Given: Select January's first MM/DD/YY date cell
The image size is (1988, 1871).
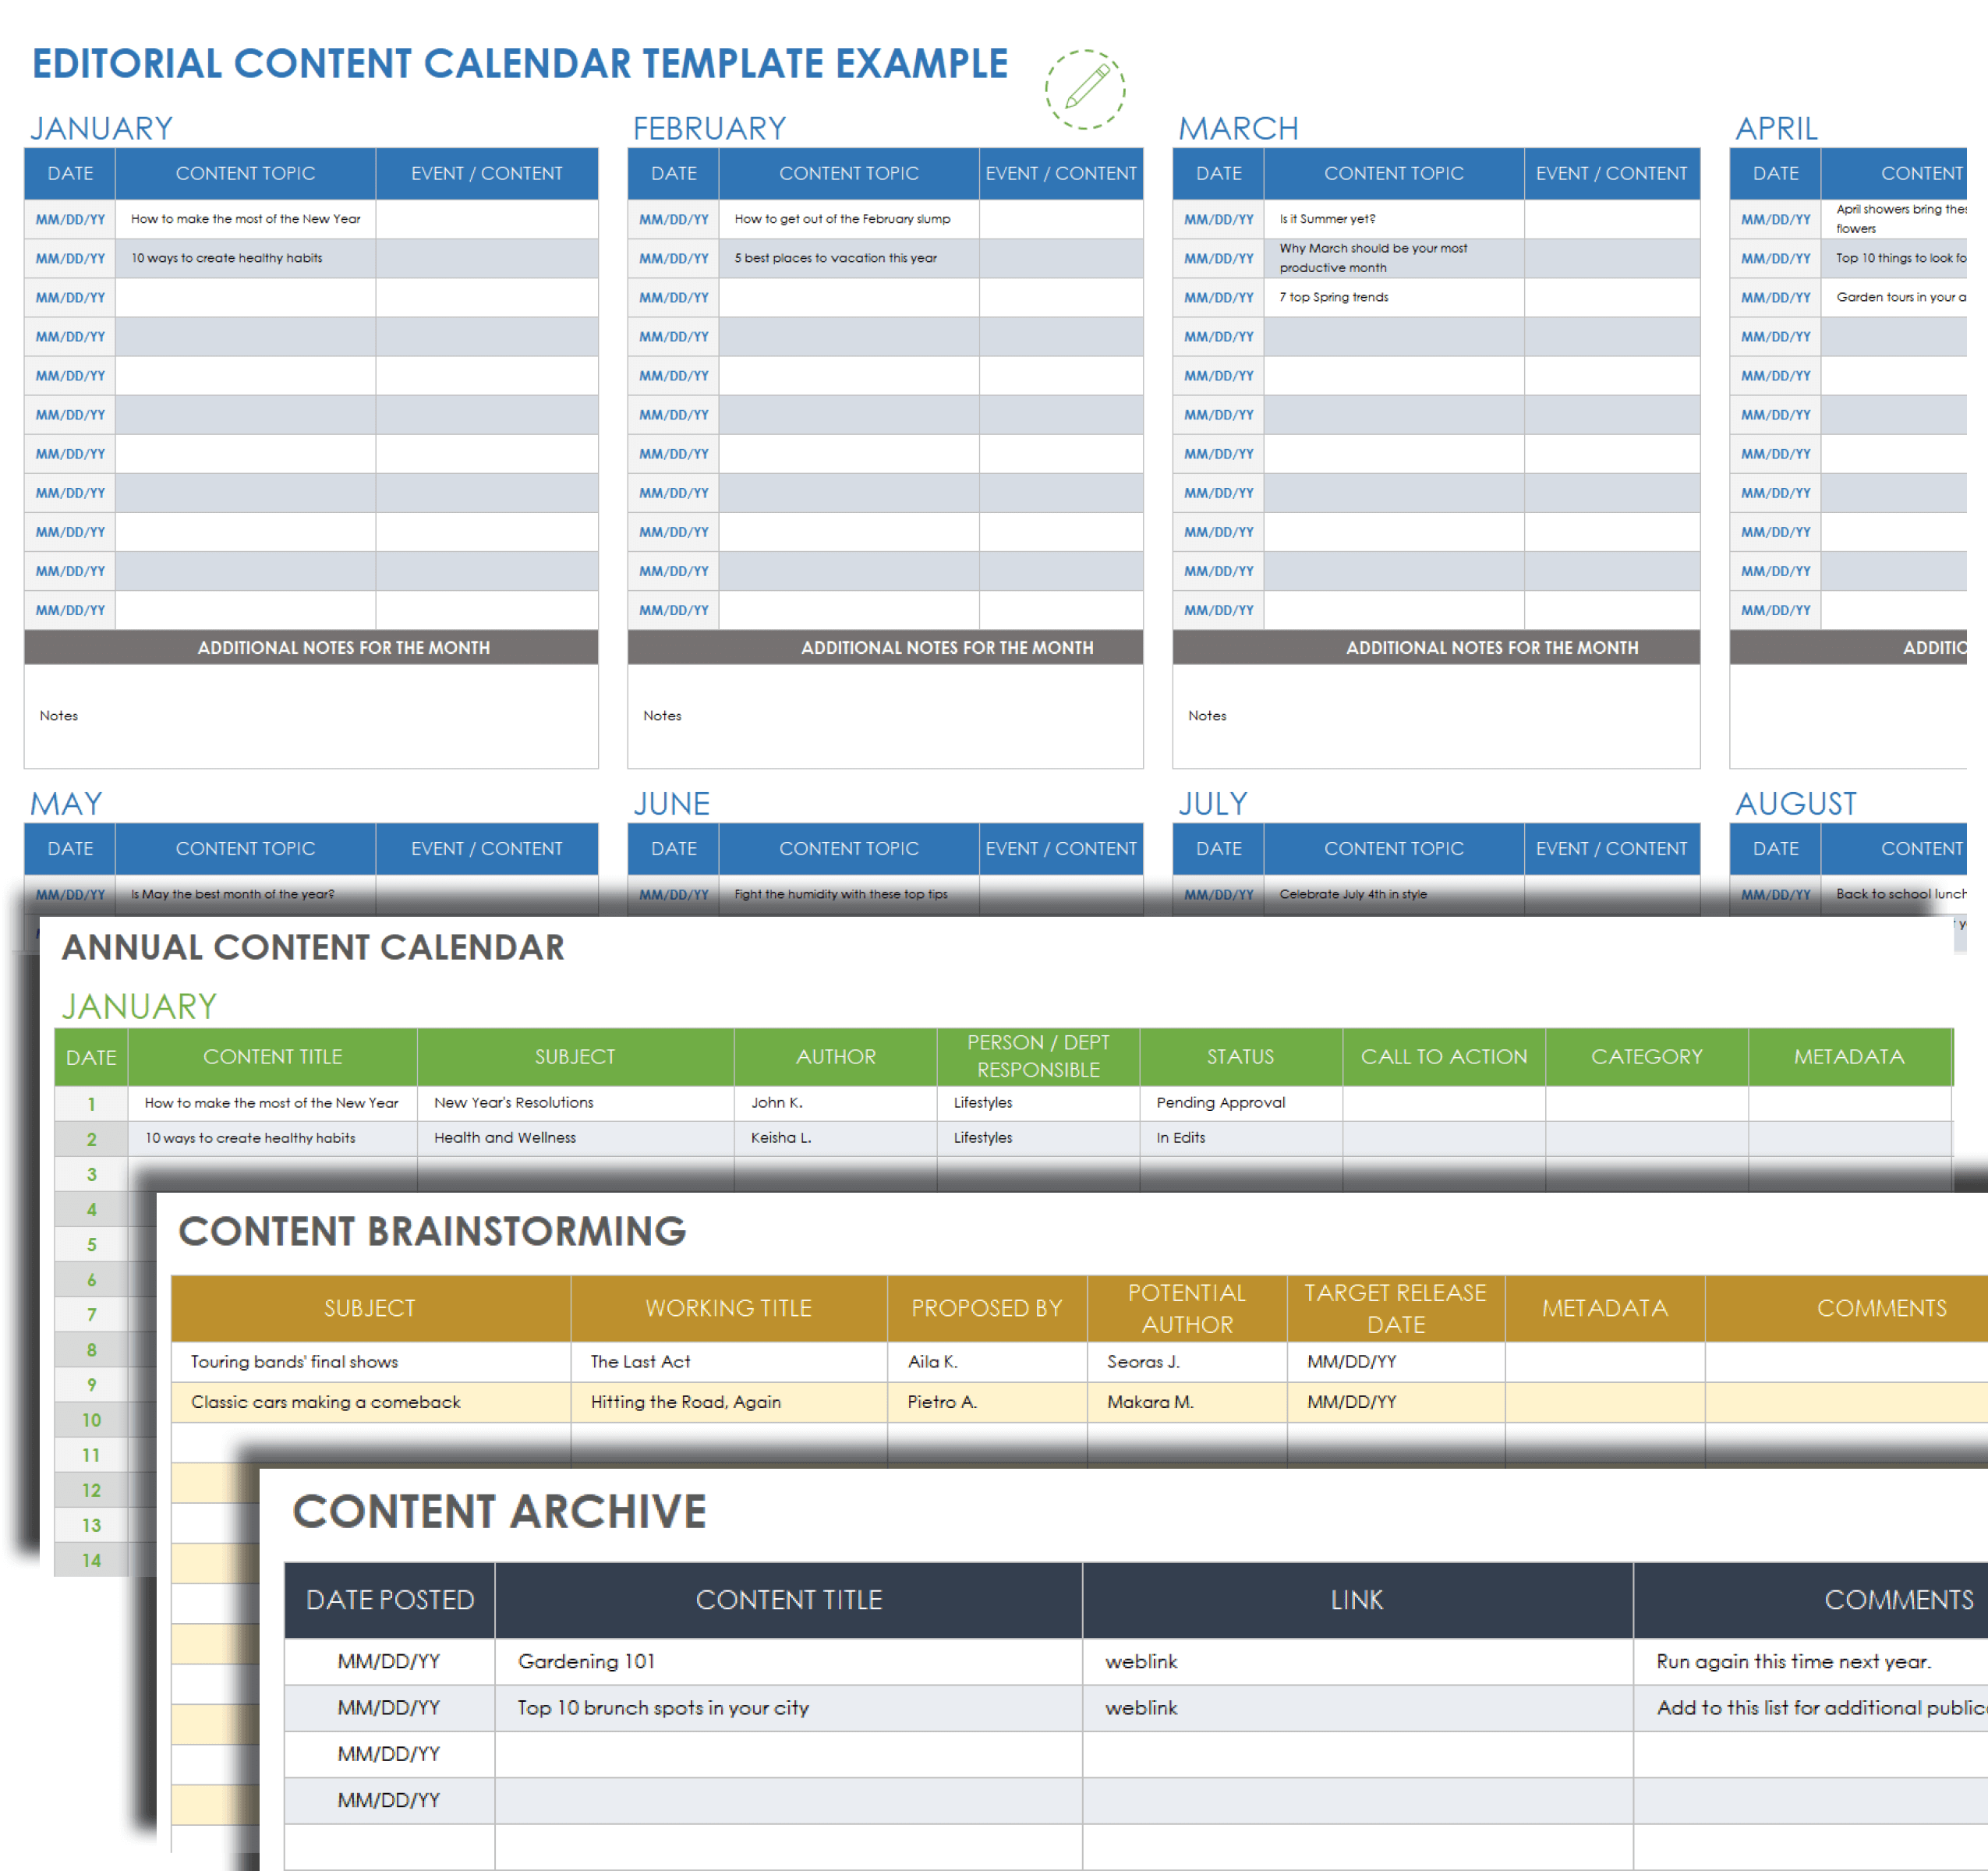Looking at the screenshot, I should click(x=70, y=219).
